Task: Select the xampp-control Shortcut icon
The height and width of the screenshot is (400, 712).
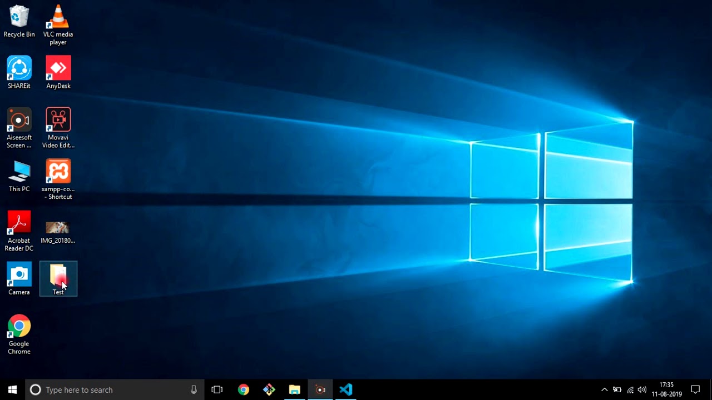Action: 58,180
